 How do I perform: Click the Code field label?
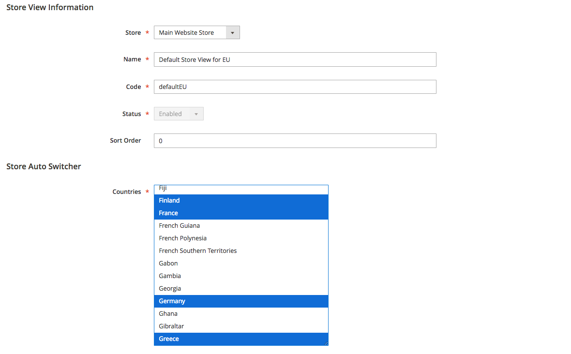coord(133,87)
